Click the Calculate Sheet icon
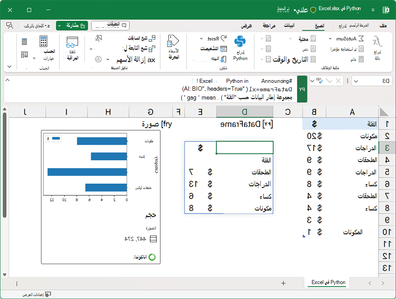Viewport: 396px width, 299px height. (24, 54)
